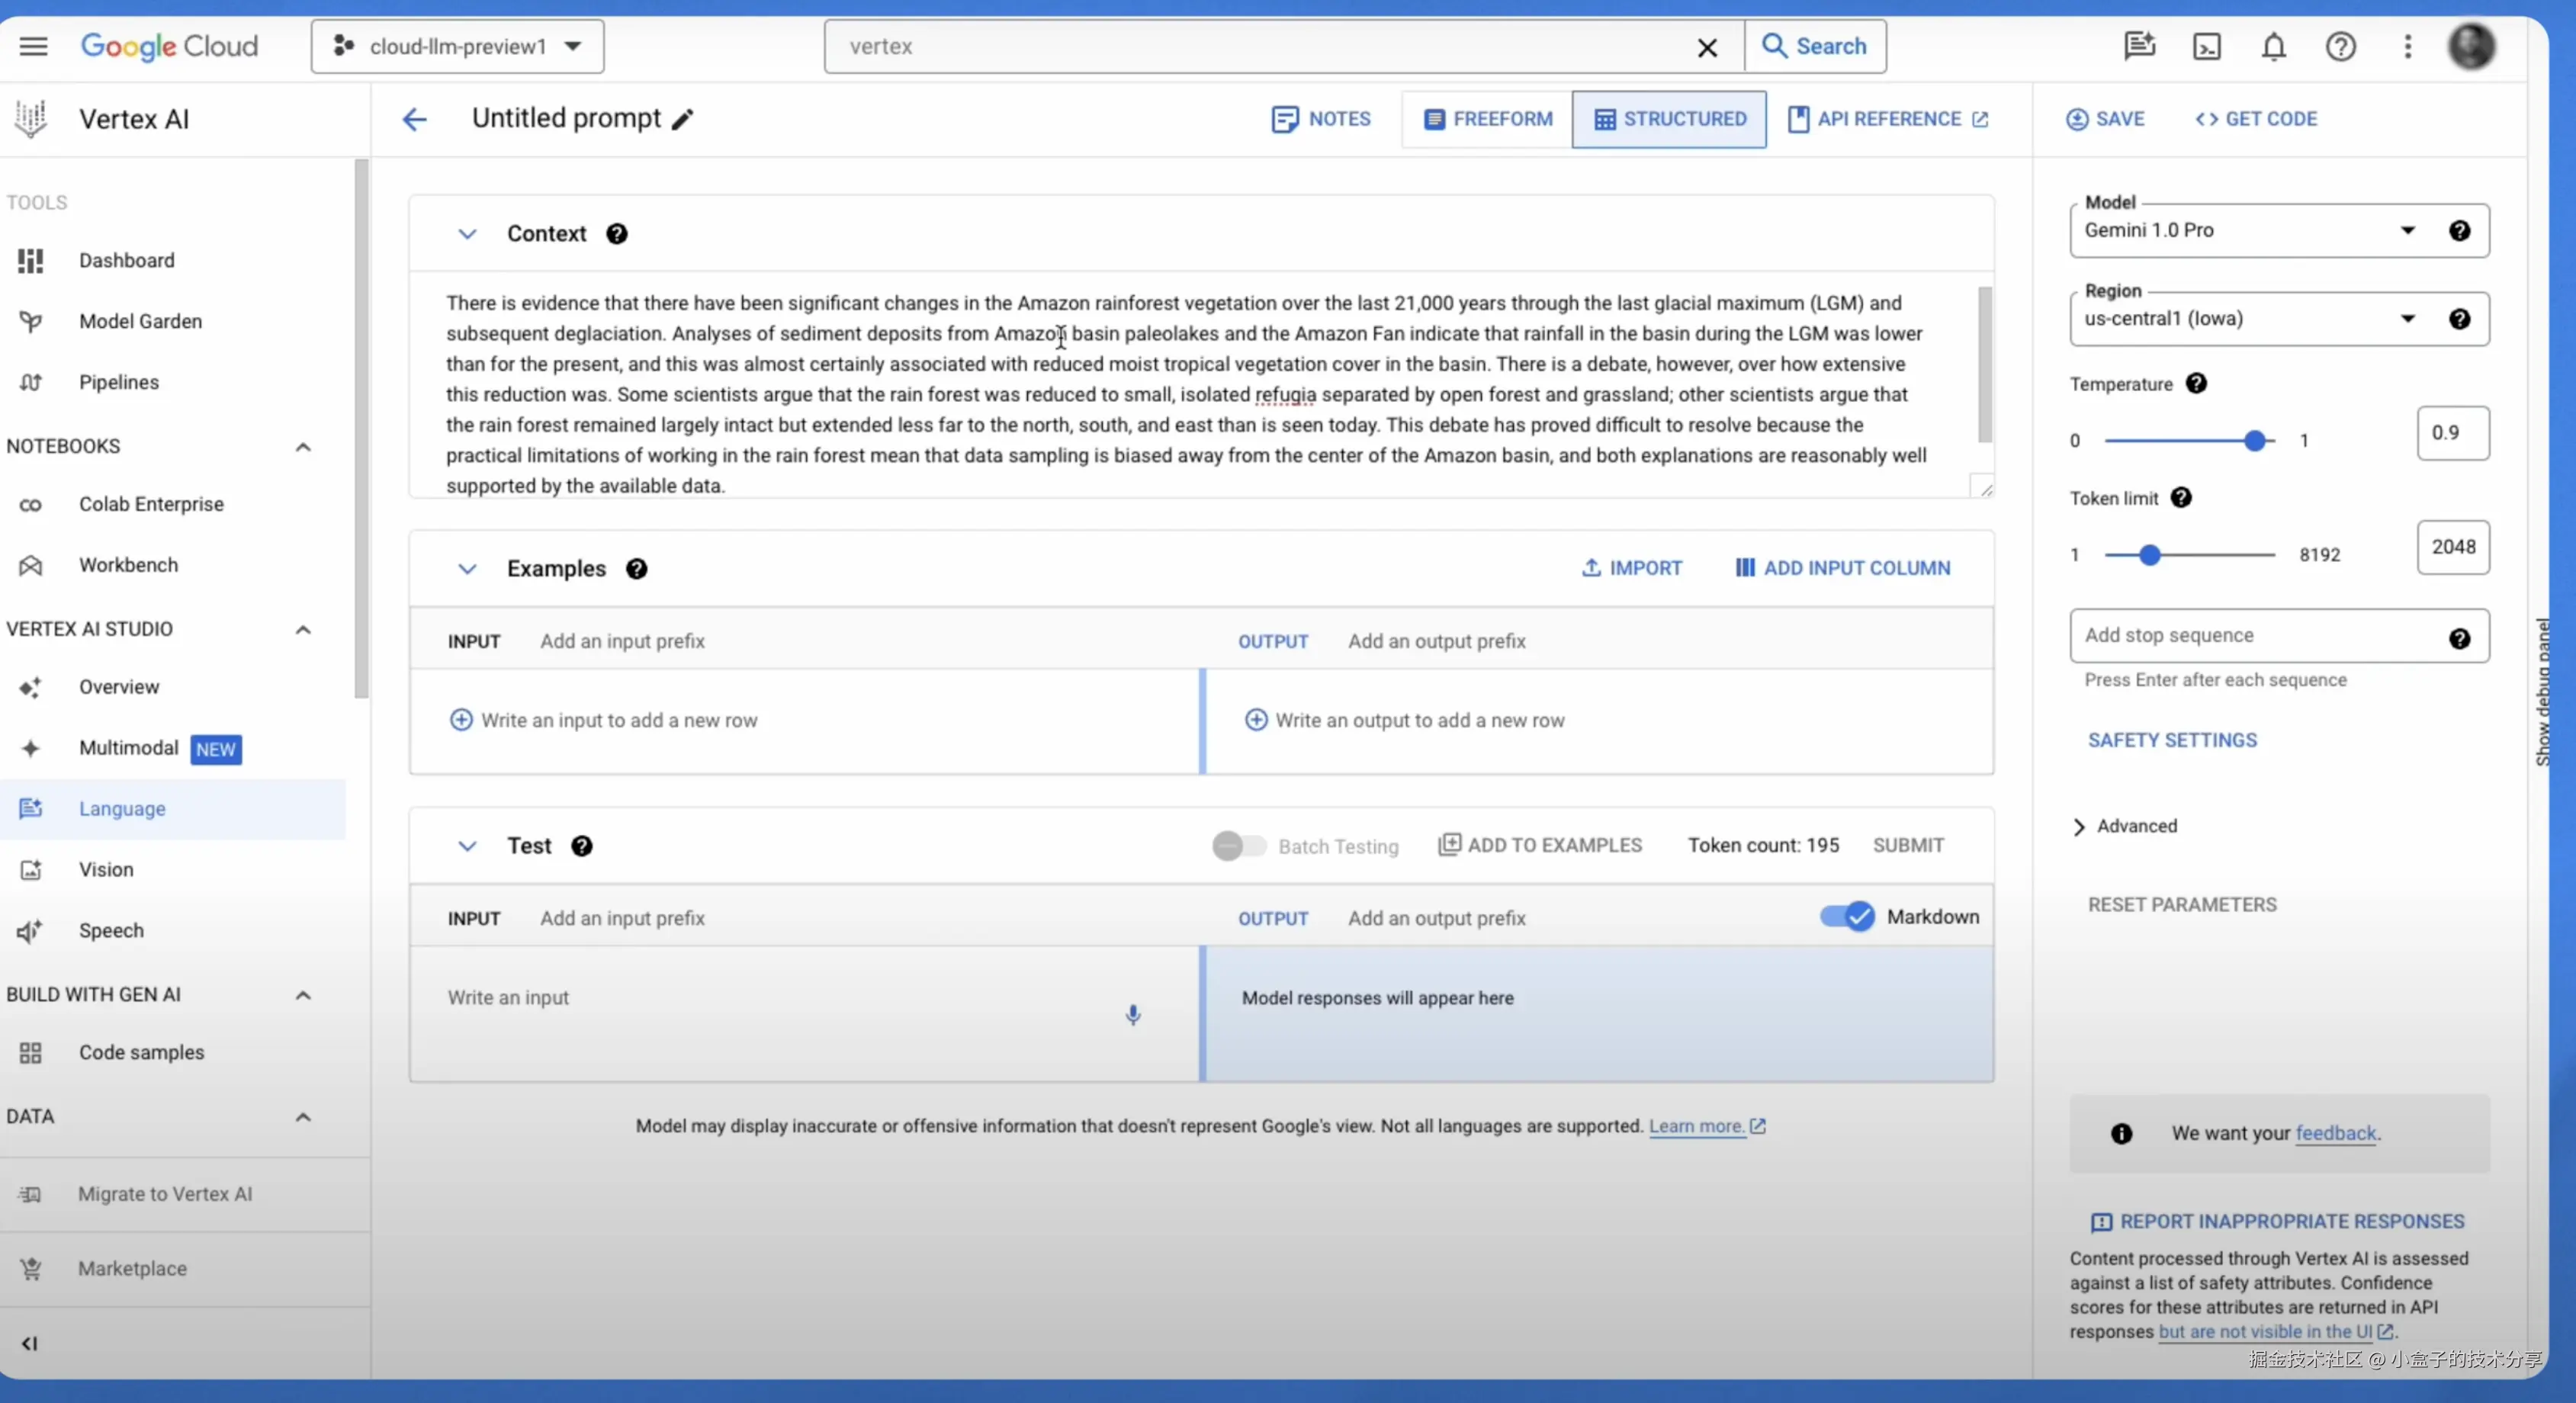Select the STRUCTURED tab
This screenshot has height=1403, width=2576.
(1669, 119)
